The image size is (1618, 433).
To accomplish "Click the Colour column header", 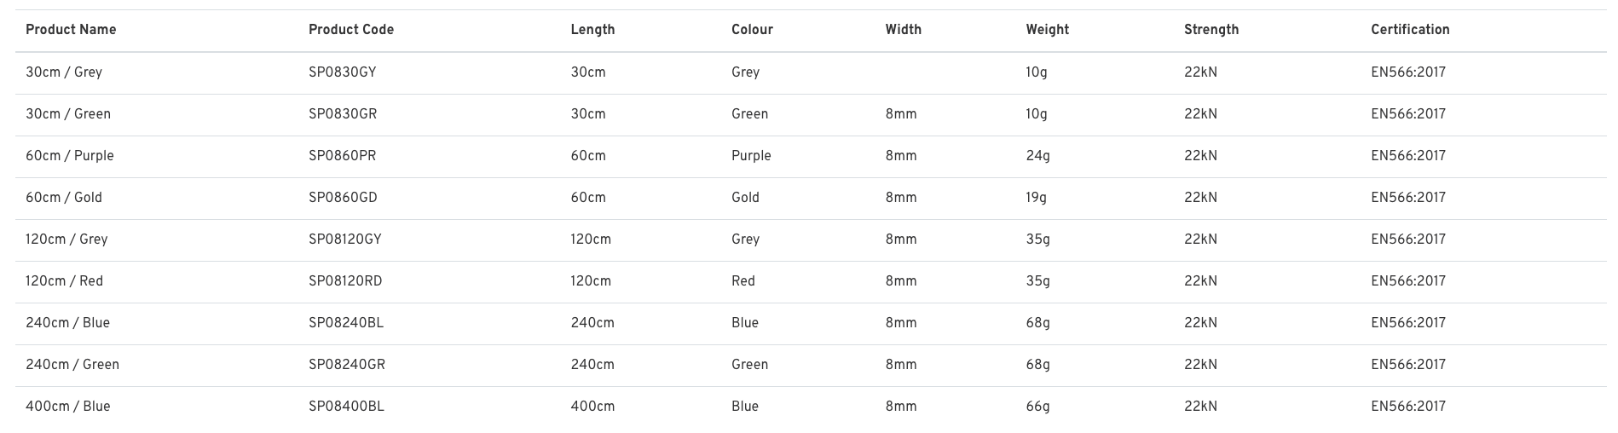I will pyautogui.click(x=752, y=30).
